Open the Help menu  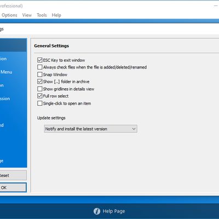[x=56, y=15]
